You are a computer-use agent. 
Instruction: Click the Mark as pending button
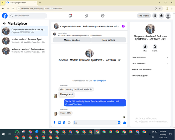[x=72, y=40]
